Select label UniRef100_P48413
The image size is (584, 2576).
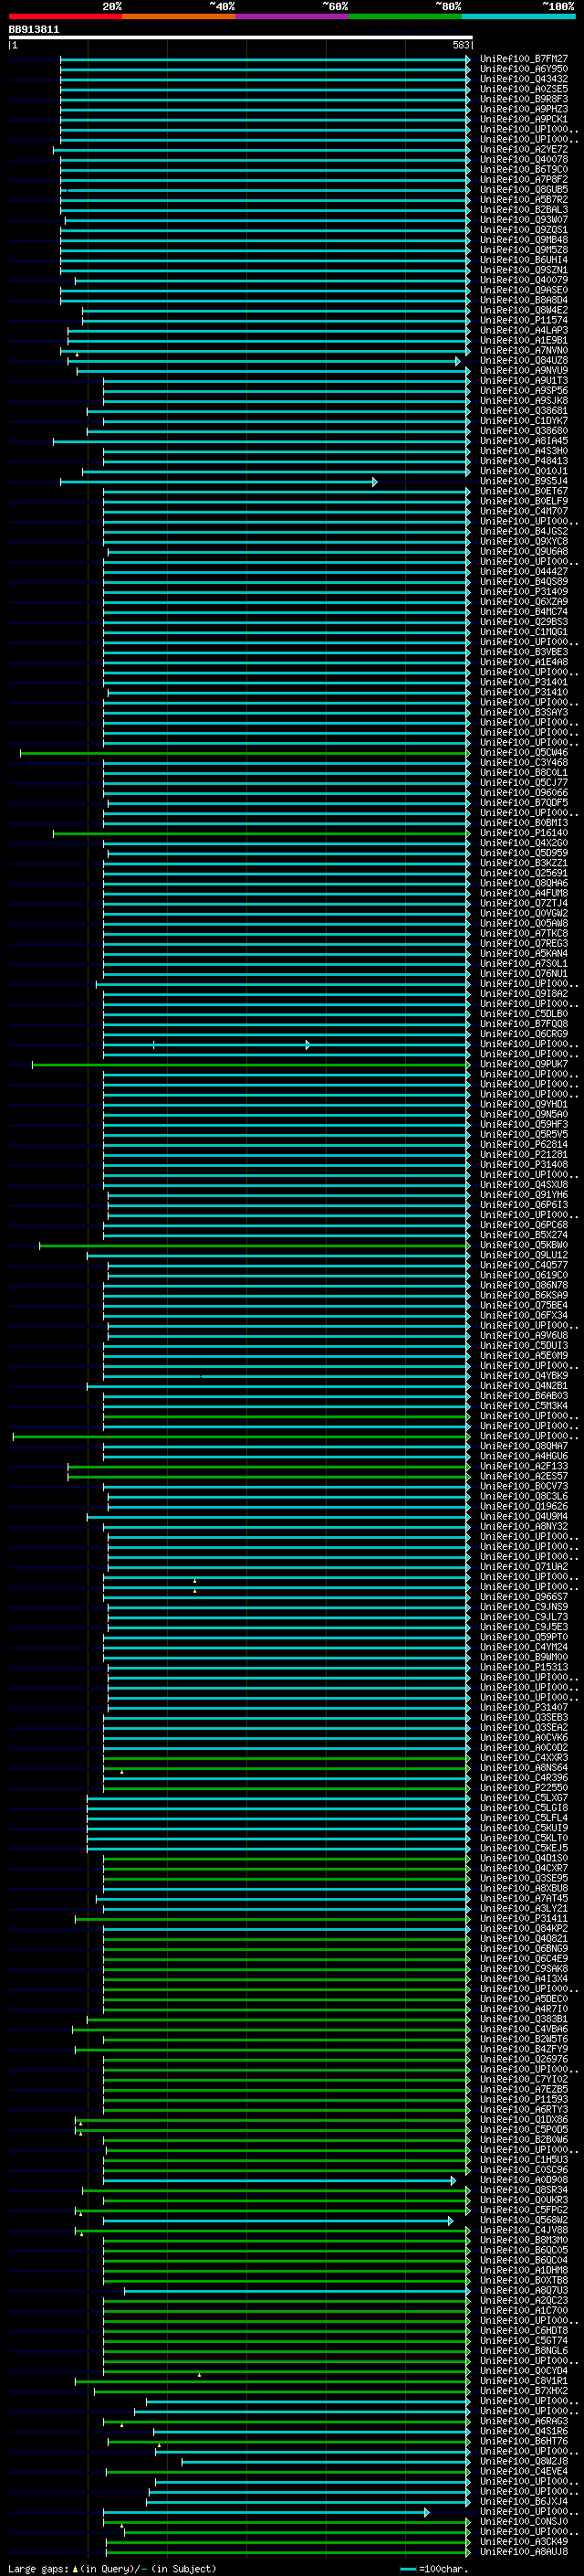pos(524,461)
